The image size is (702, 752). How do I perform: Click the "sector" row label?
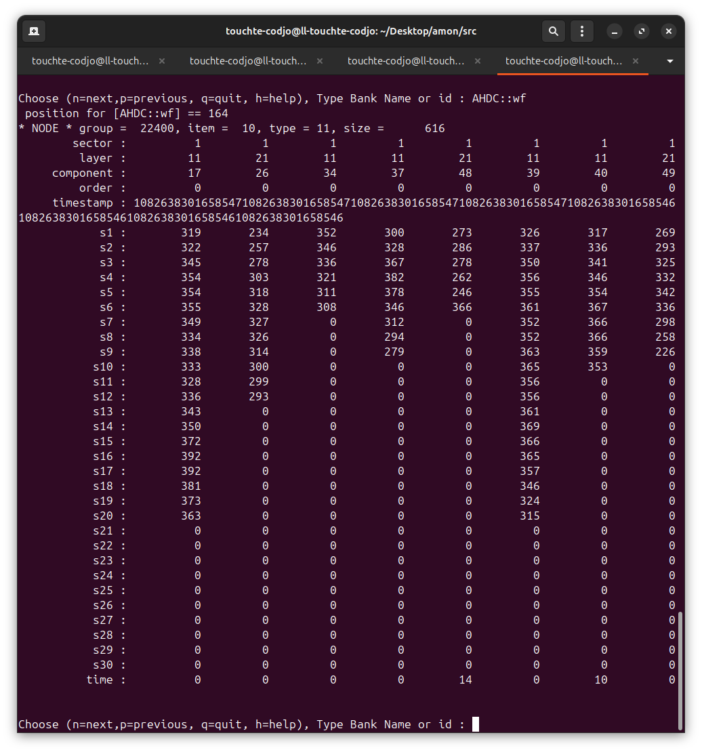(93, 144)
